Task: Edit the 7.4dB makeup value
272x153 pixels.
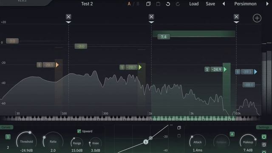Action: [248, 150]
